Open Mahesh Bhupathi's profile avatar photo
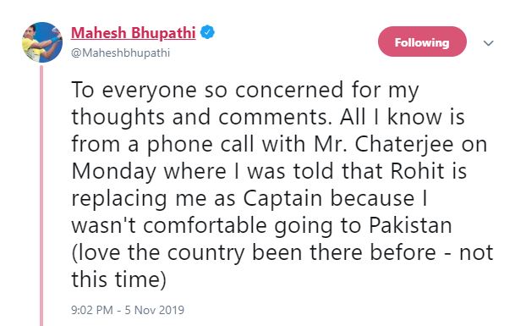 [42, 42]
